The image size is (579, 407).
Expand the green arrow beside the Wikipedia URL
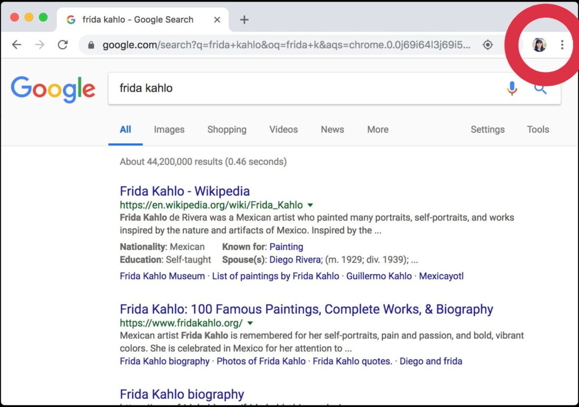(x=310, y=205)
